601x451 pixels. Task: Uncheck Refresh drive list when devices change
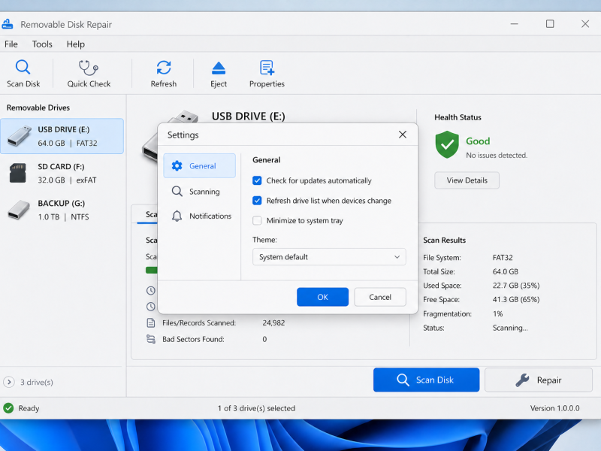[x=257, y=201]
